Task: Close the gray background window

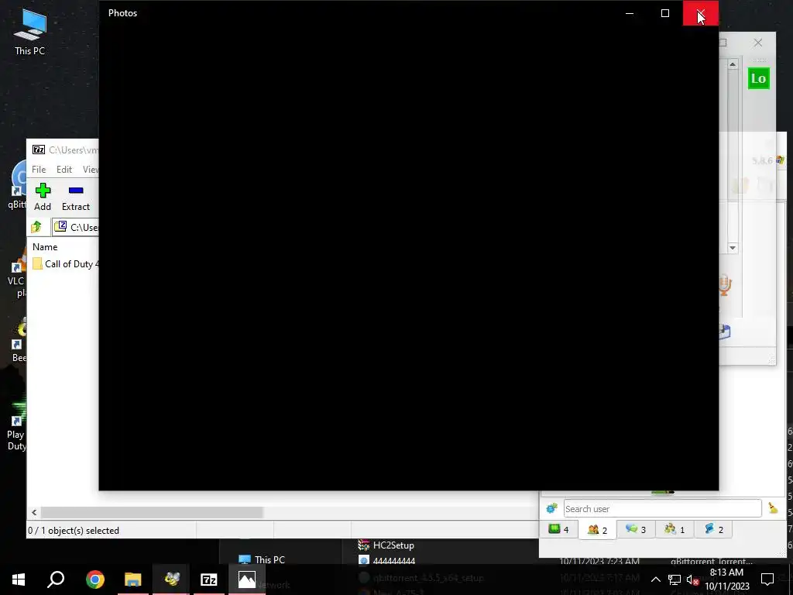Action: pyautogui.click(x=757, y=43)
